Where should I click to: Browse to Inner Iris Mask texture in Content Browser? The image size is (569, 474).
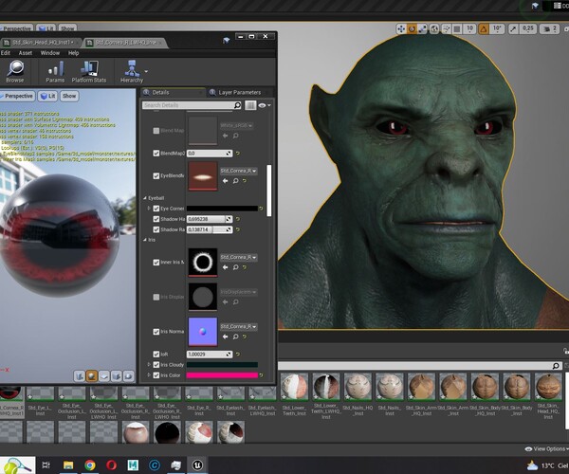click(235, 267)
